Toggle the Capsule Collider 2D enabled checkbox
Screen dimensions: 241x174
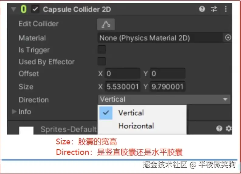point(35,9)
